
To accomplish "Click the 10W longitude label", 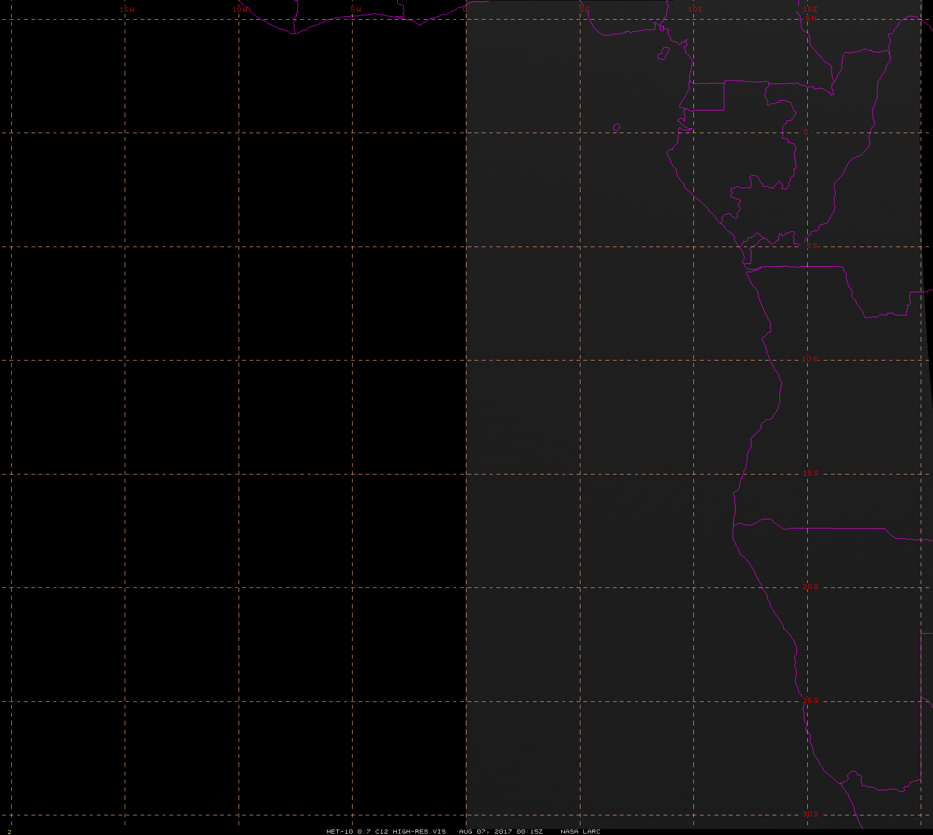I will tap(241, 9).
